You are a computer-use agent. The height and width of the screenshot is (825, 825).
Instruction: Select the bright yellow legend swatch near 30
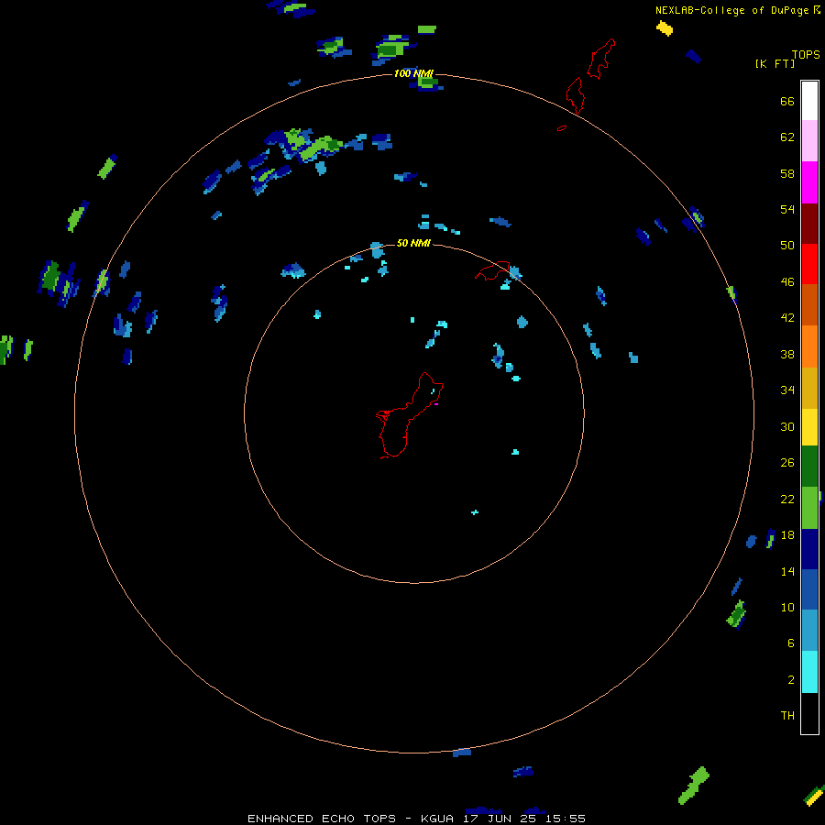(x=809, y=427)
